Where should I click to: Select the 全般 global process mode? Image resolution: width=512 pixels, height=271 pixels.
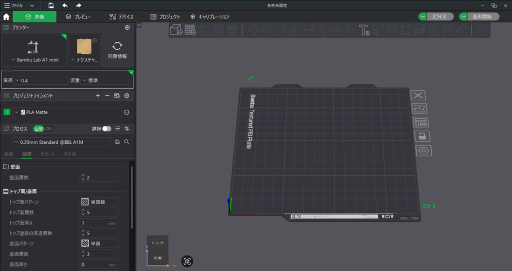tap(38, 129)
